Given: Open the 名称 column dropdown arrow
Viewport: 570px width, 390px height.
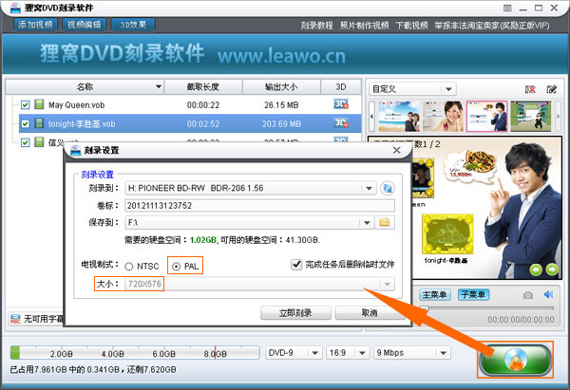Looking at the screenshot, I should click(x=159, y=86).
